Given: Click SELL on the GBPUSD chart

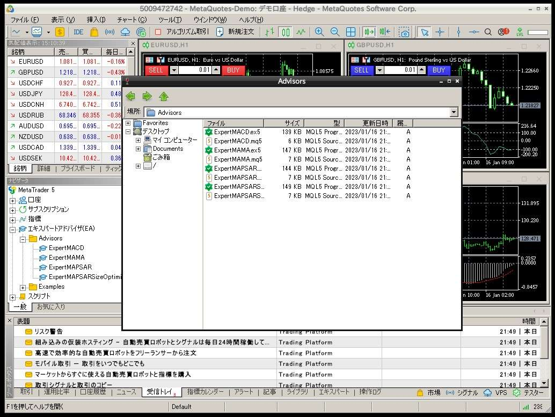Looking at the screenshot, I should pyautogui.click(x=361, y=70).
